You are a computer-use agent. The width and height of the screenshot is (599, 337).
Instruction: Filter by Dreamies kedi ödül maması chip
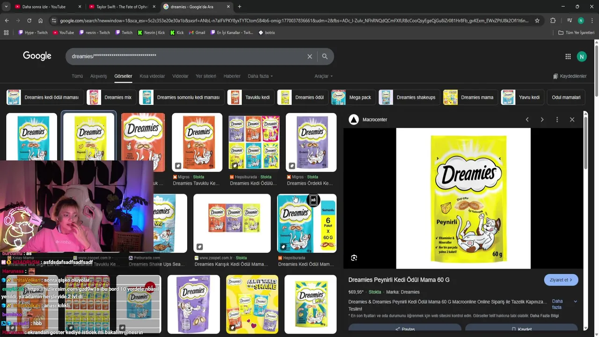coord(45,97)
